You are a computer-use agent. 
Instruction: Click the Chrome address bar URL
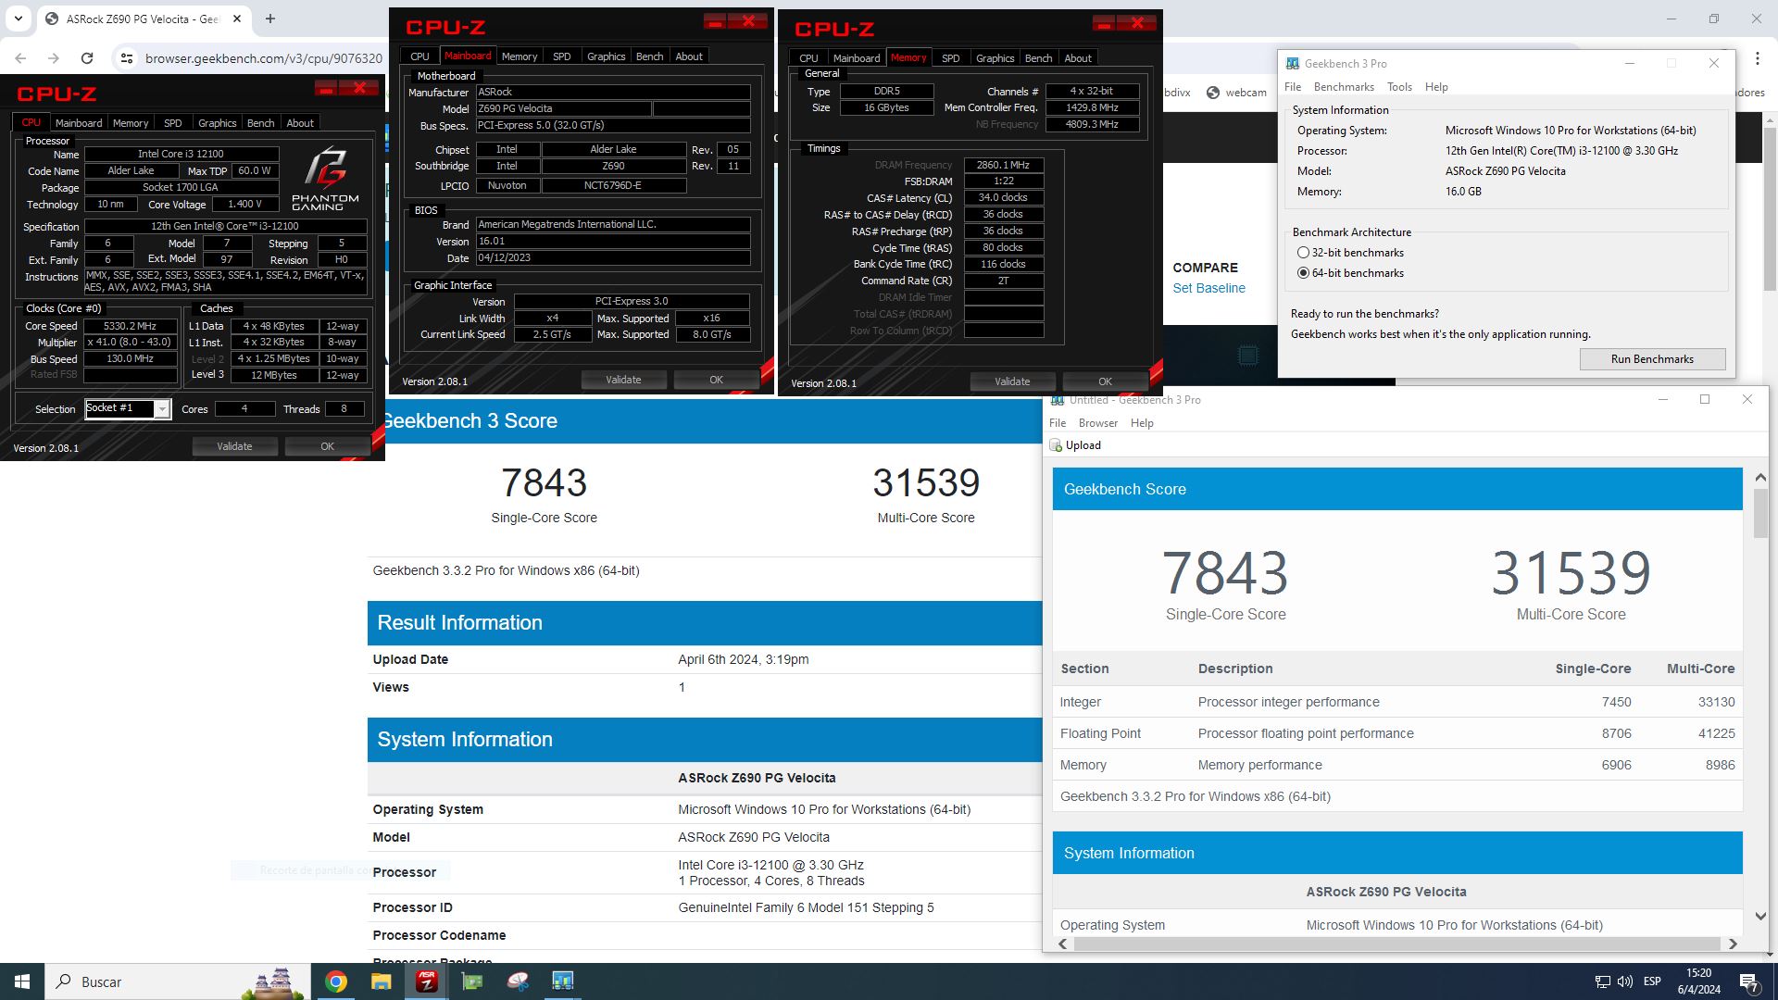pos(264,58)
